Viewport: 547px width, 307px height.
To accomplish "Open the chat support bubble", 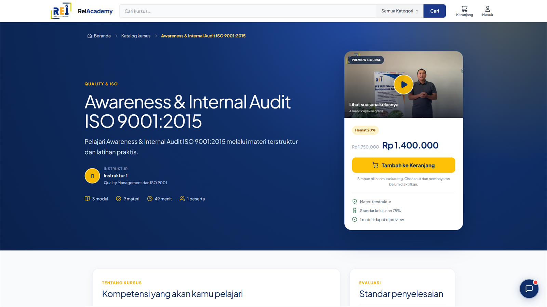I will [x=529, y=289].
